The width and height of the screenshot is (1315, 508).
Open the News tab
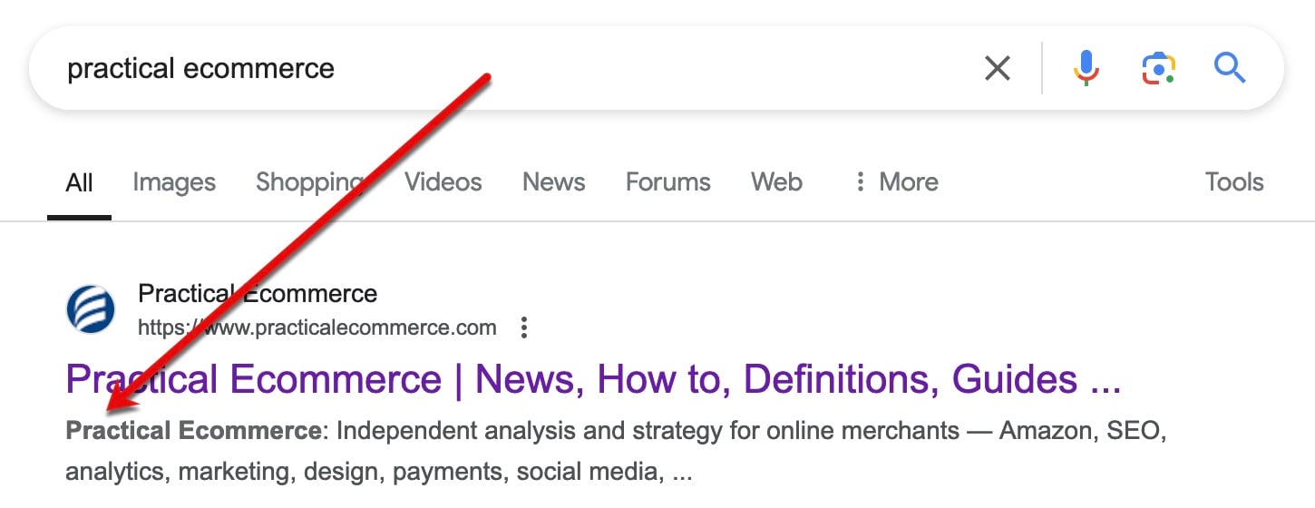(553, 182)
